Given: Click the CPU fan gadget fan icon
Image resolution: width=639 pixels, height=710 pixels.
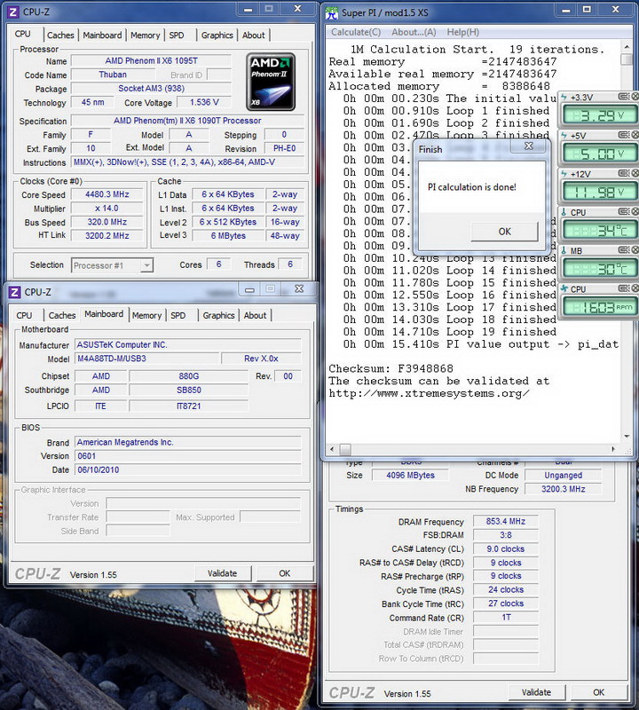Looking at the screenshot, I should click(564, 289).
